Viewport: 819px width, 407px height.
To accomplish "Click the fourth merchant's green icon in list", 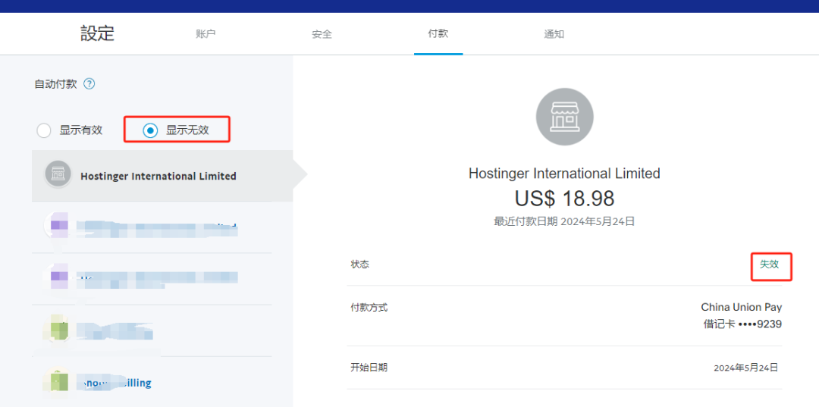I will click(x=58, y=330).
